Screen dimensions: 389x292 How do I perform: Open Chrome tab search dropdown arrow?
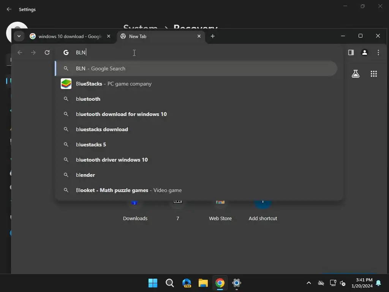(19, 36)
